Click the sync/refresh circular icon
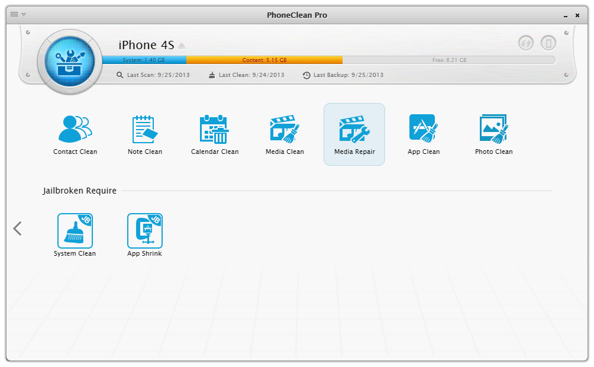This screenshot has width=594, height=367. point(525,43)
